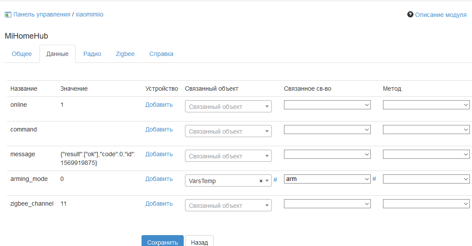This screenshot has width=472, height=246.
Task: Open method dropdown for message row
Action: pyautogui.click(x=426, y=154)
